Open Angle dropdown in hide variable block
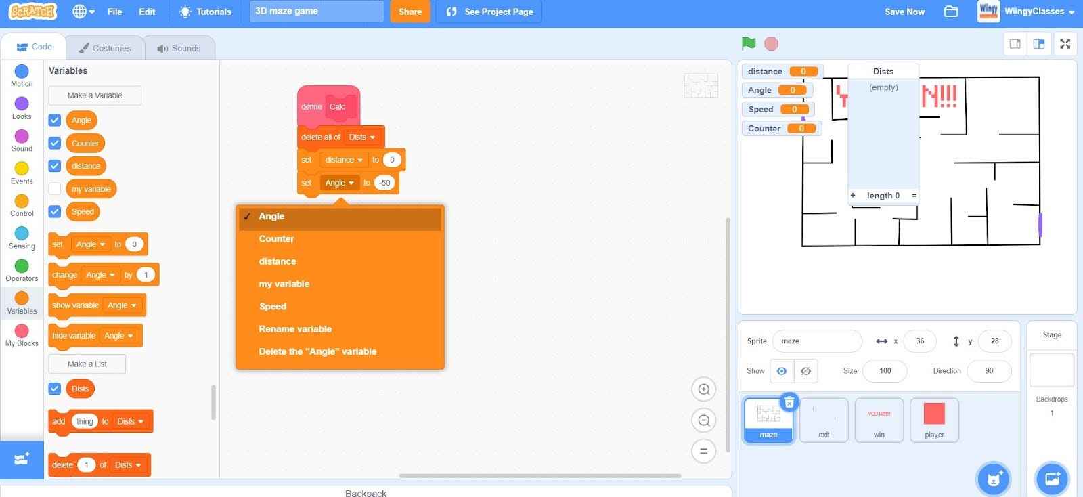This screenshot has width=1083, height=497. click(x=118, y=336)
